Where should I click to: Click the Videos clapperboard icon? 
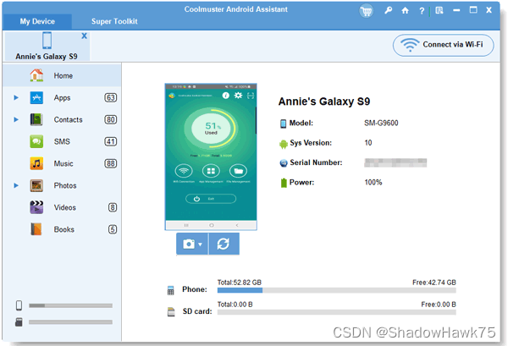36,207
